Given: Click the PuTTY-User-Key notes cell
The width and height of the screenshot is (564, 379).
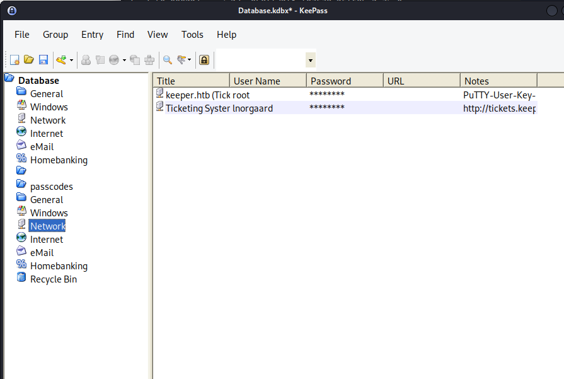Looking at the screenshot, I should coord(499,95).
